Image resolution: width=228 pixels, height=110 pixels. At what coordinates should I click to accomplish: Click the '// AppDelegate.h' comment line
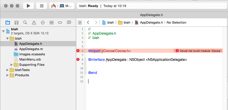(102, 33)
